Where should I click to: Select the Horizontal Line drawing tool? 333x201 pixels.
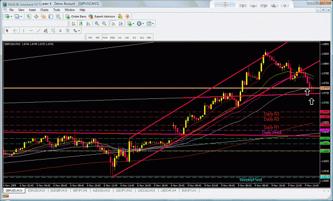pyautogui.click(x=31, y=31)
